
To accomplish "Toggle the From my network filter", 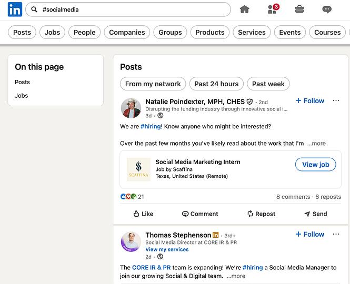I will tap(153, 84).
